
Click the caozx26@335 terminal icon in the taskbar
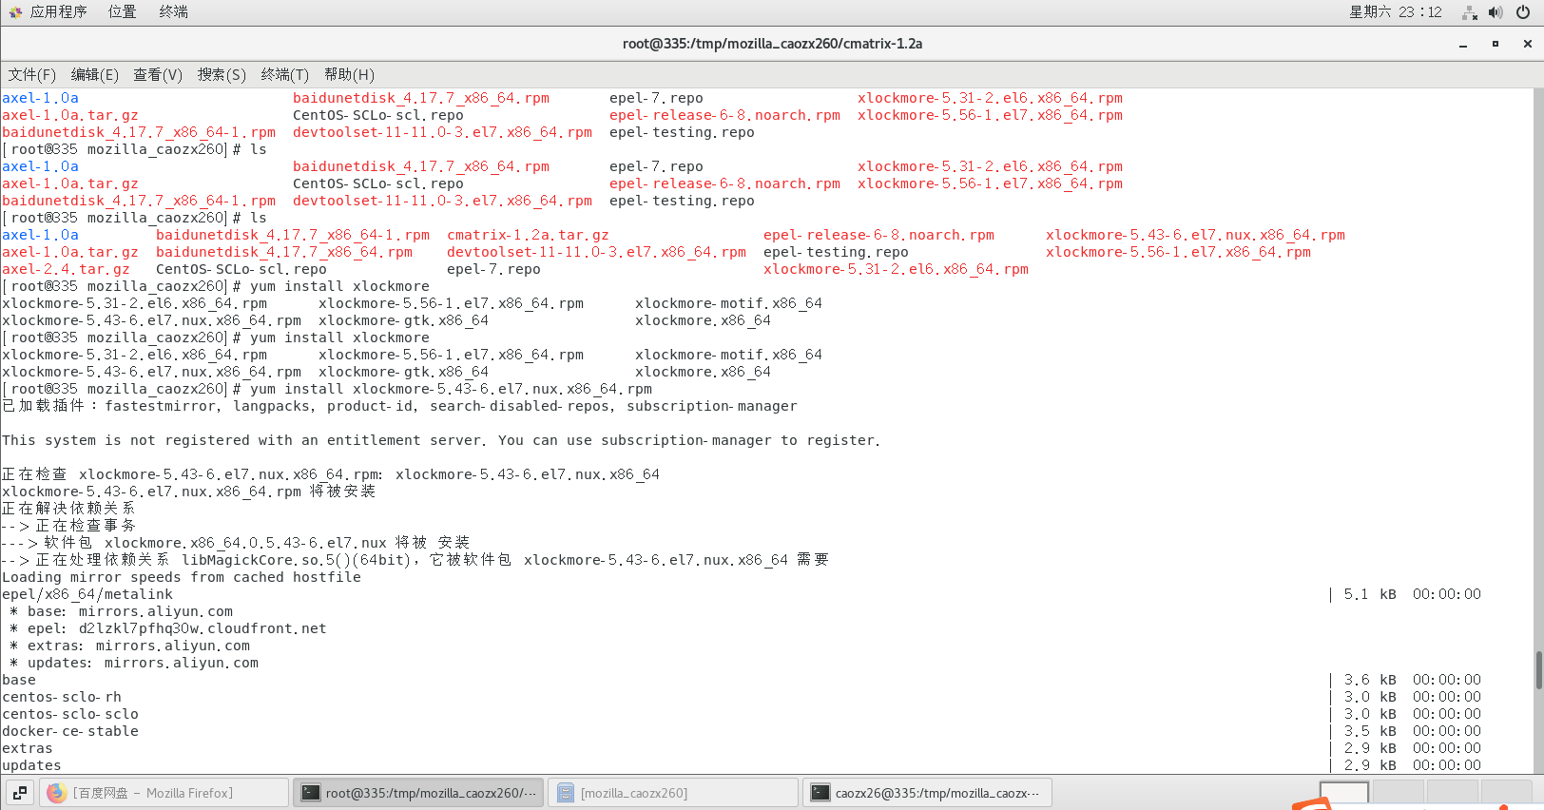(x=820, y=793)
